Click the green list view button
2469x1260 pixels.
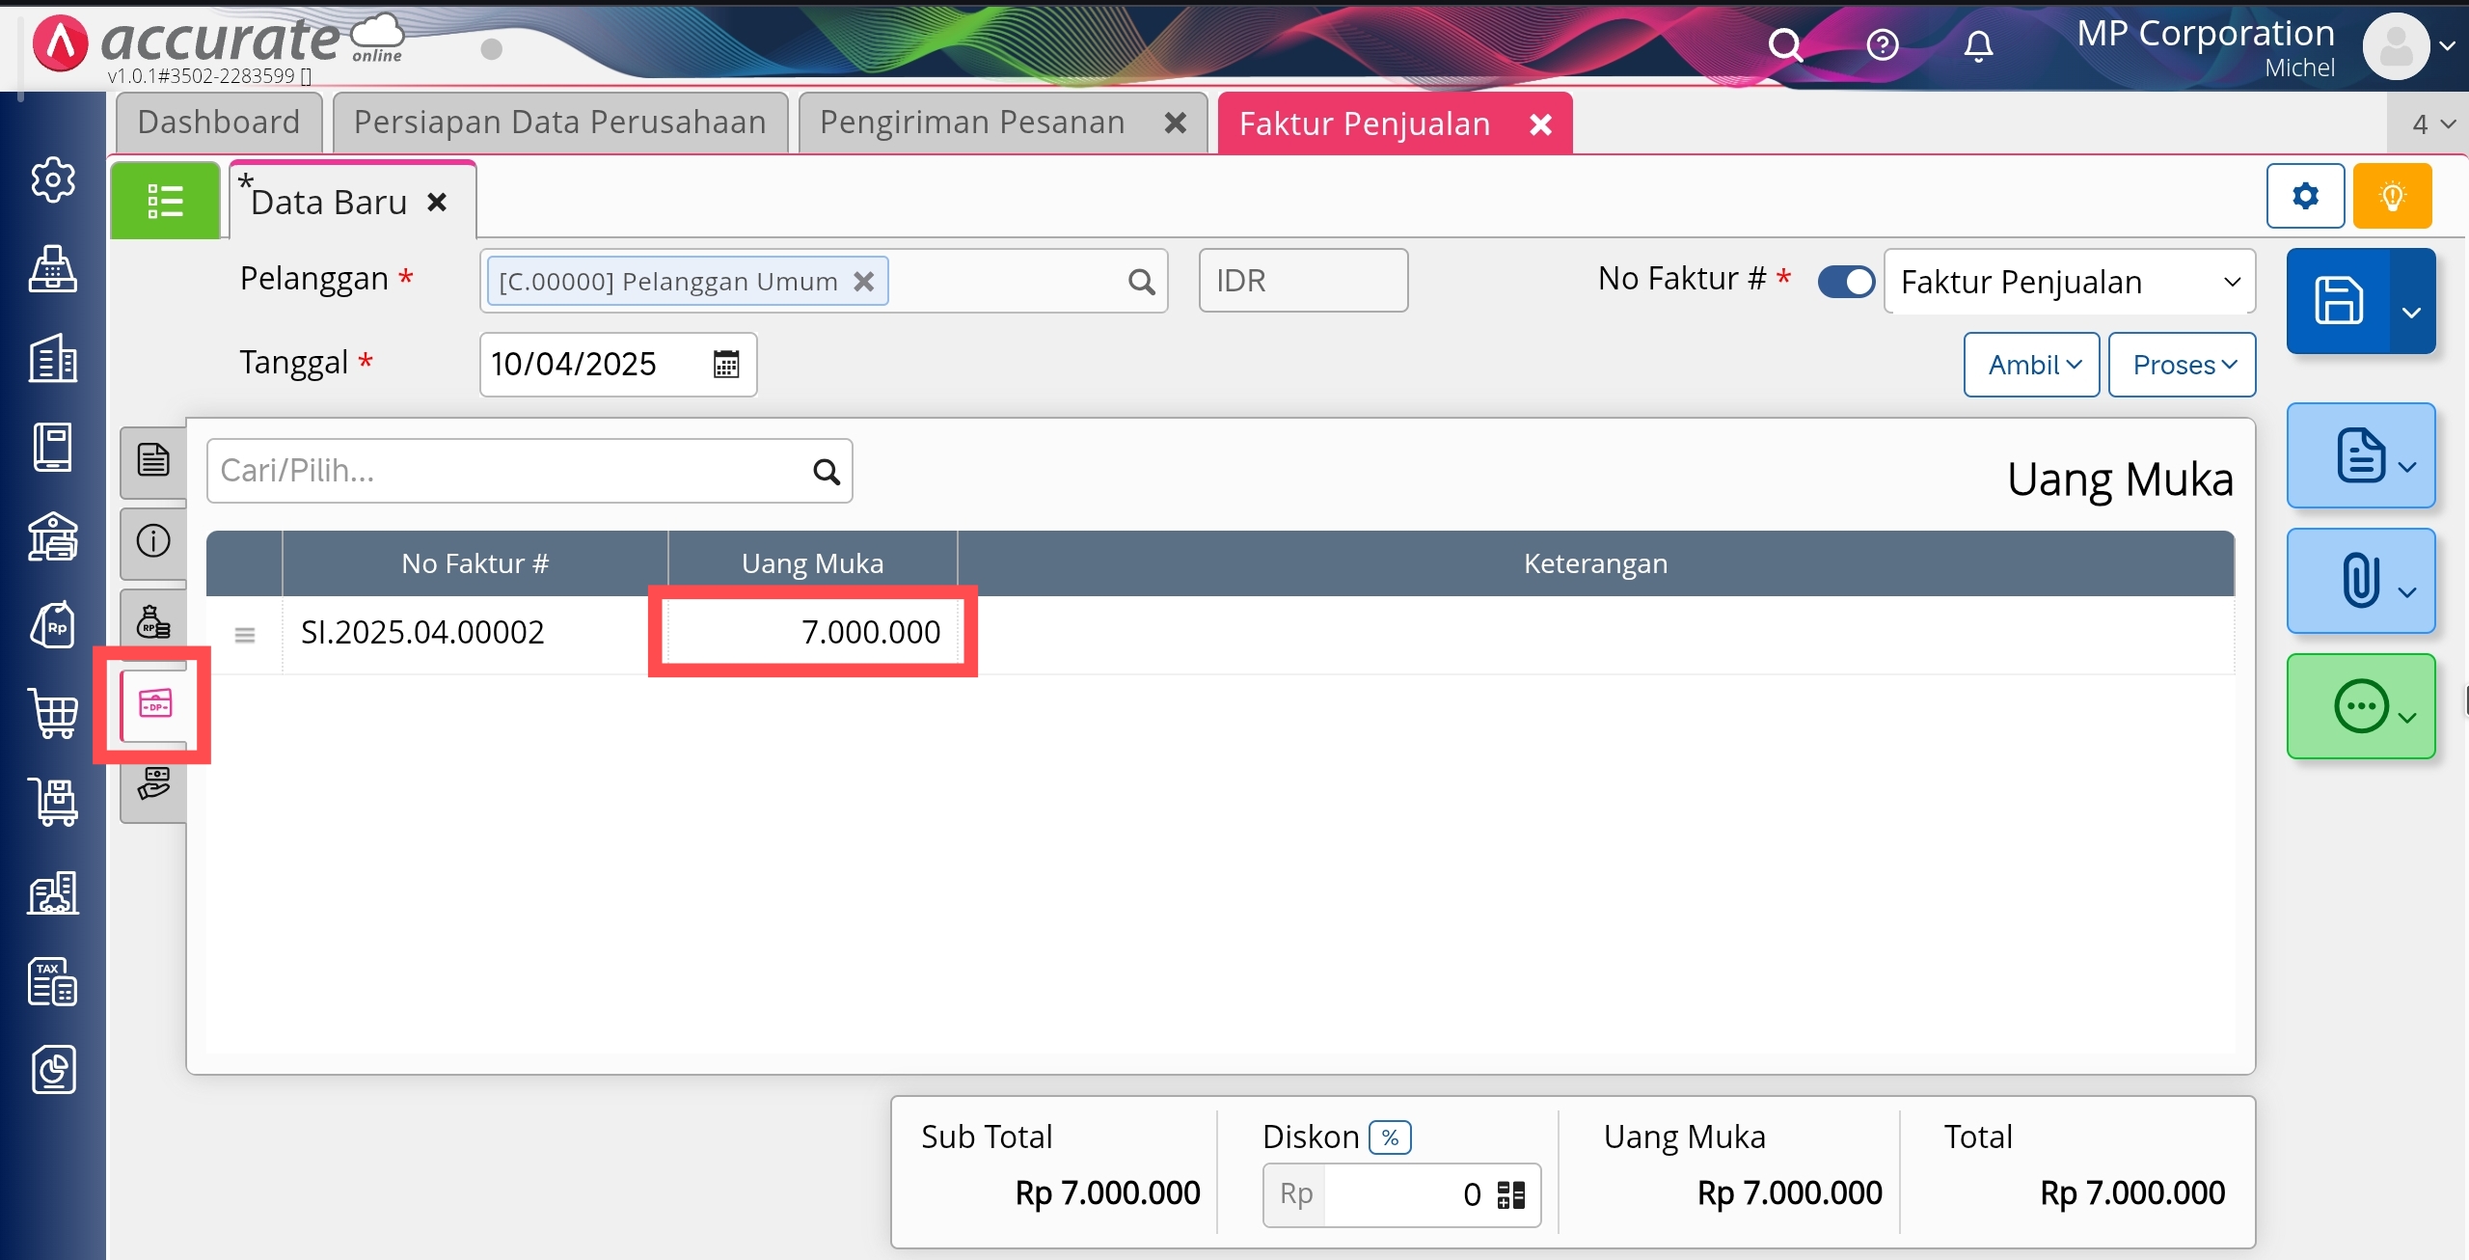165,201
